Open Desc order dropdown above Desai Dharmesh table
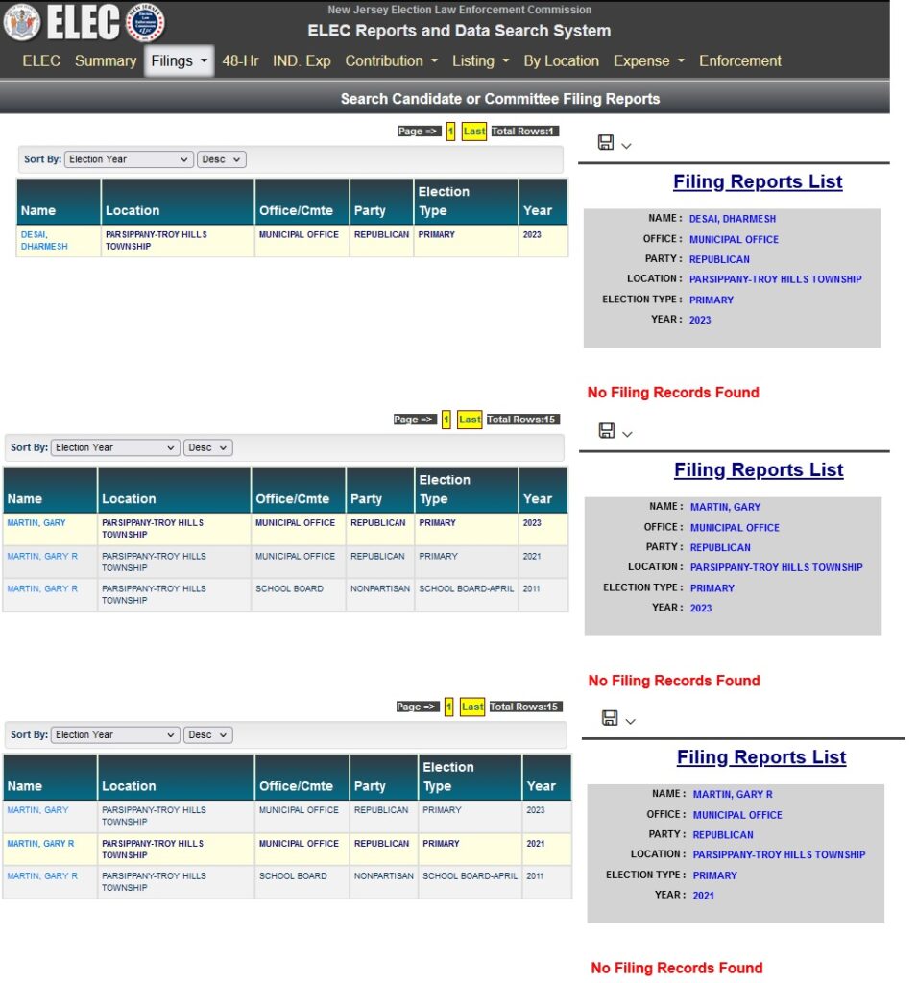The height and width of the screenshot is (983, 917). tap(221, 159)
